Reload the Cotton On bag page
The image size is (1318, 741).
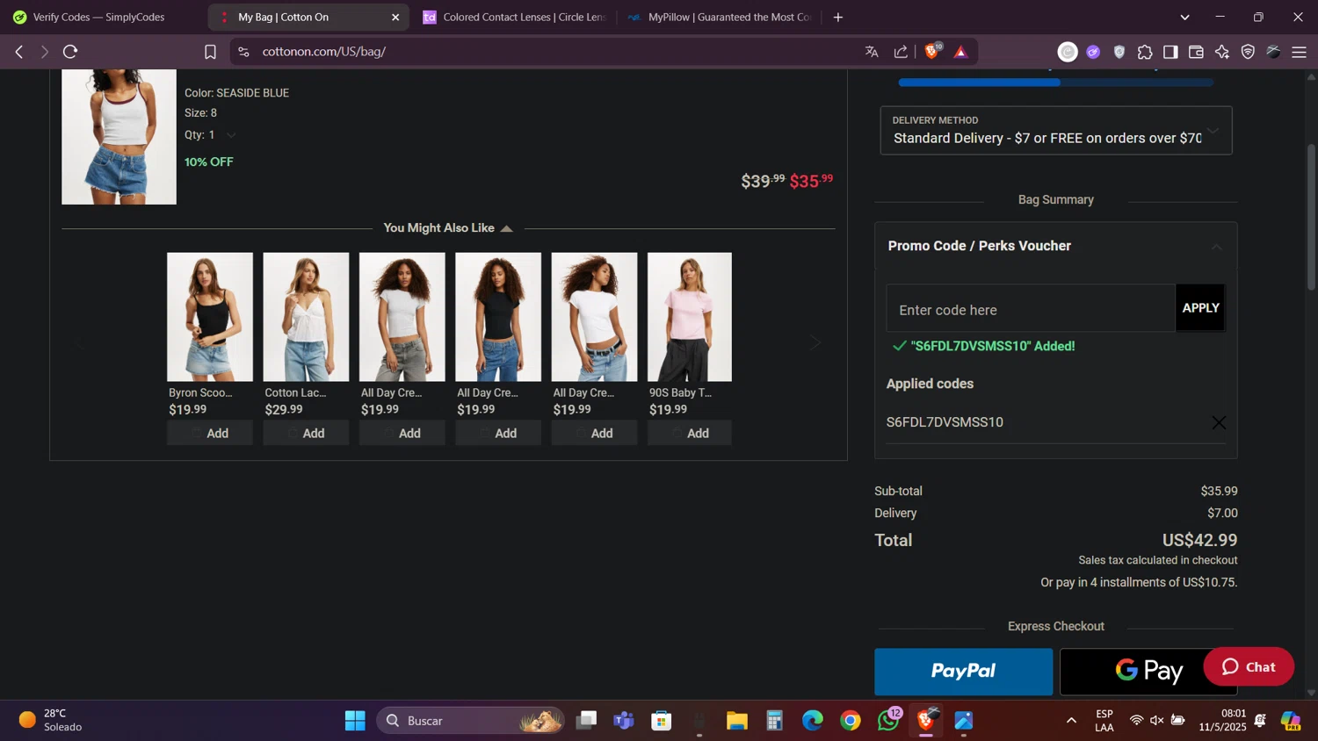point(70,52)
